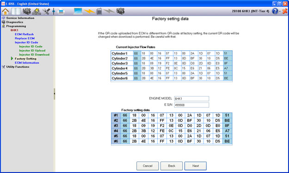
Task: Click the A7 cell in Cylinder4 row
Action: coord(228,68)
